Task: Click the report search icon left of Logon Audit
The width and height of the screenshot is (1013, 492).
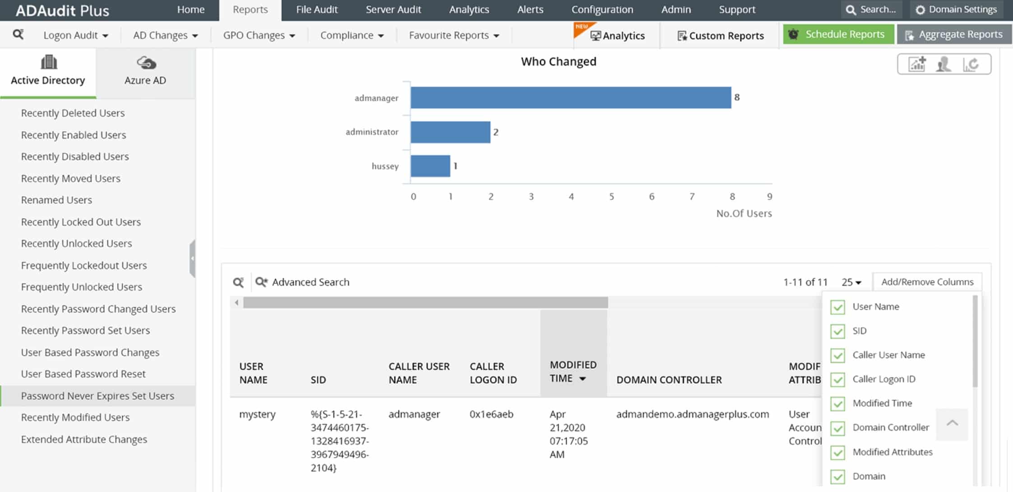Action: point(18,34)
